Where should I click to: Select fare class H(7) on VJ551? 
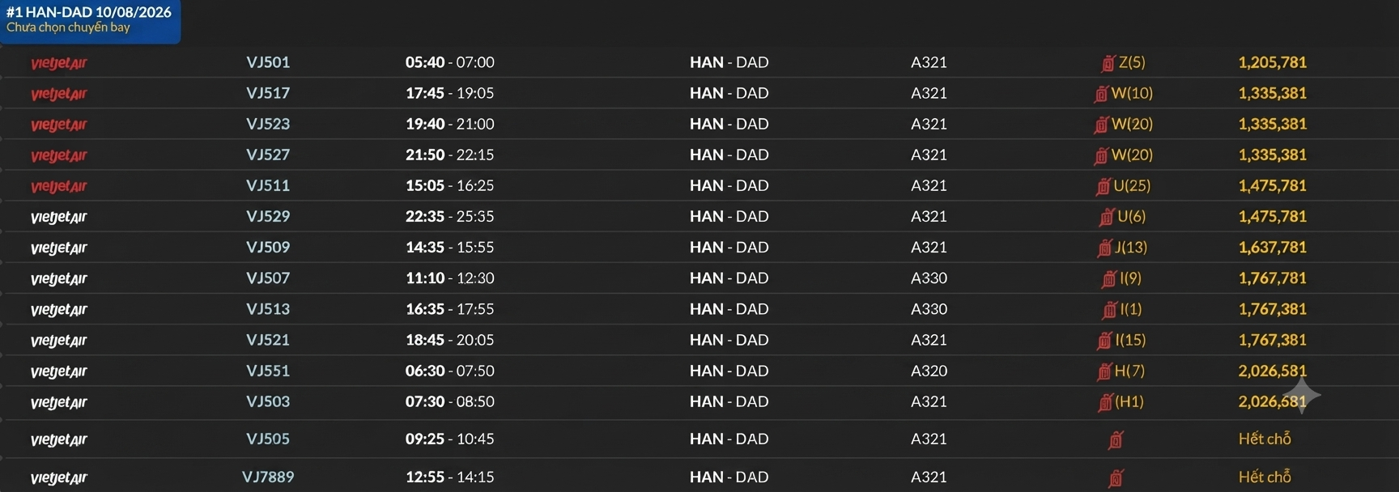[1129, 371]
